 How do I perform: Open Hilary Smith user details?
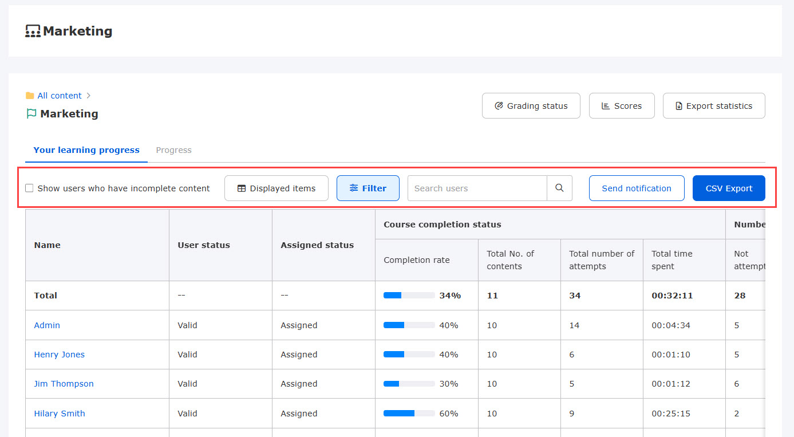[60, 414]
